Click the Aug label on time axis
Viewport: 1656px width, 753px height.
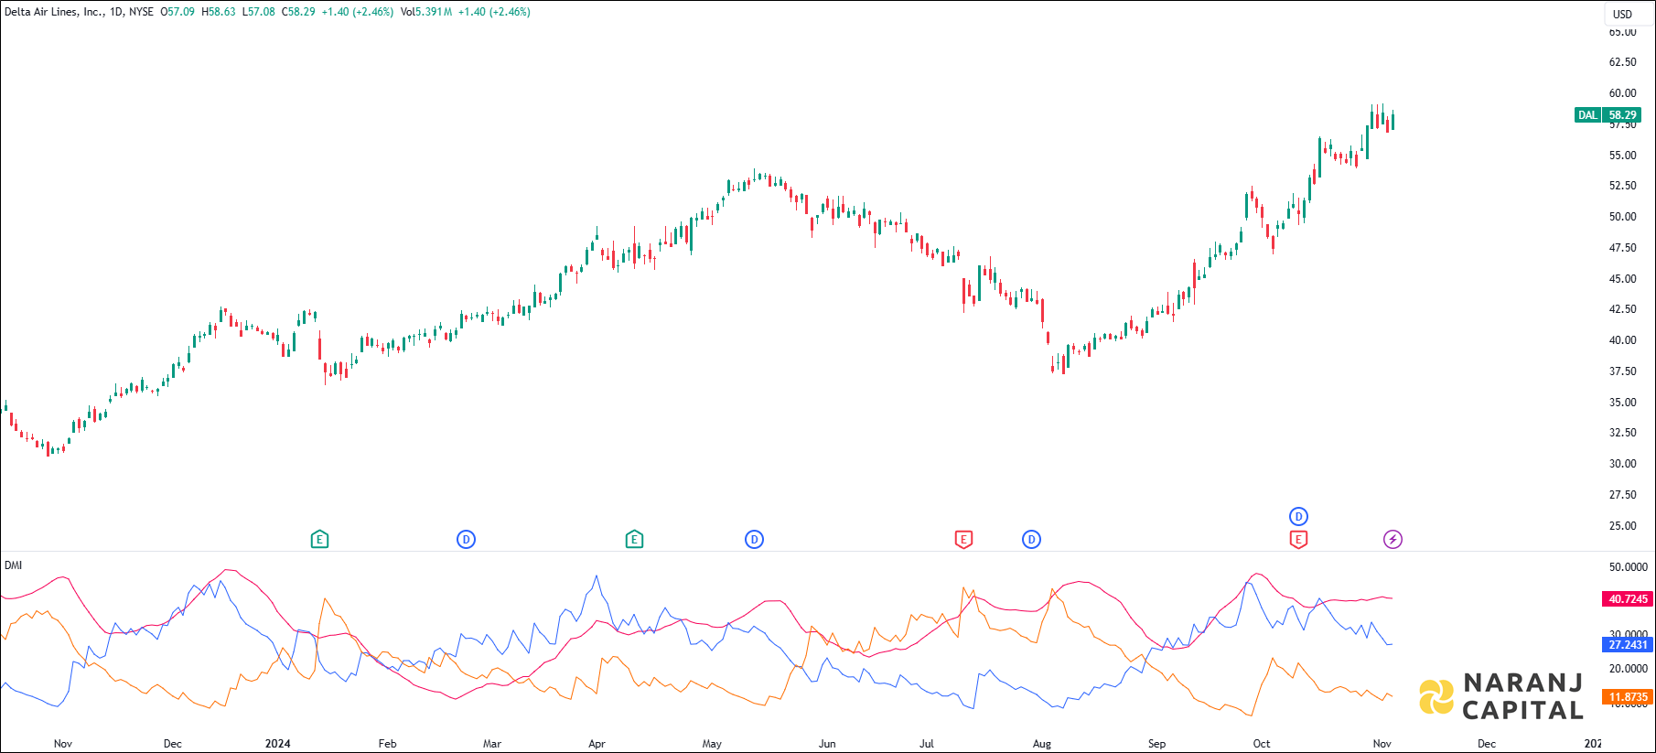click(x=1041, y=744)
